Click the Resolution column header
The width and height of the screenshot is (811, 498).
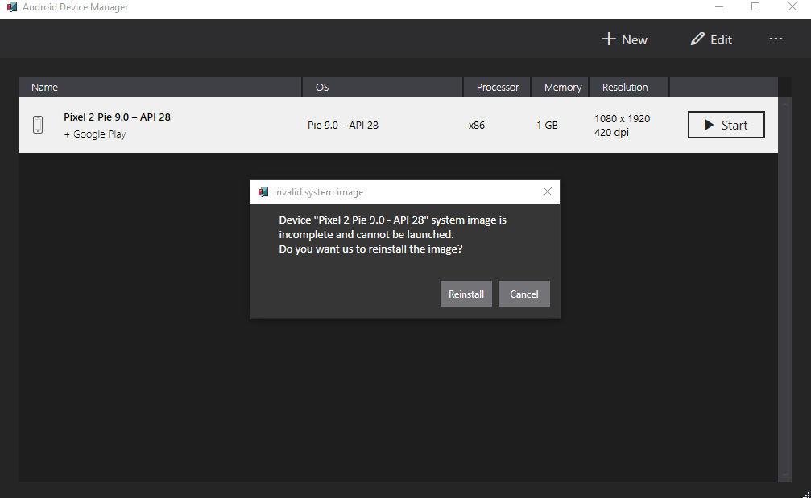click(x=628, y=87)
